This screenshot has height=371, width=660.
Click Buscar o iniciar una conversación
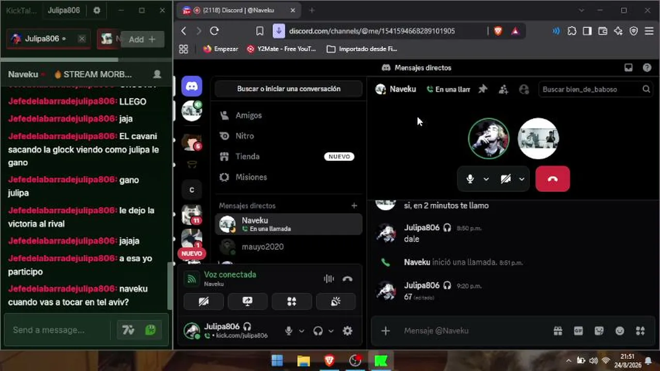(289, 89)
